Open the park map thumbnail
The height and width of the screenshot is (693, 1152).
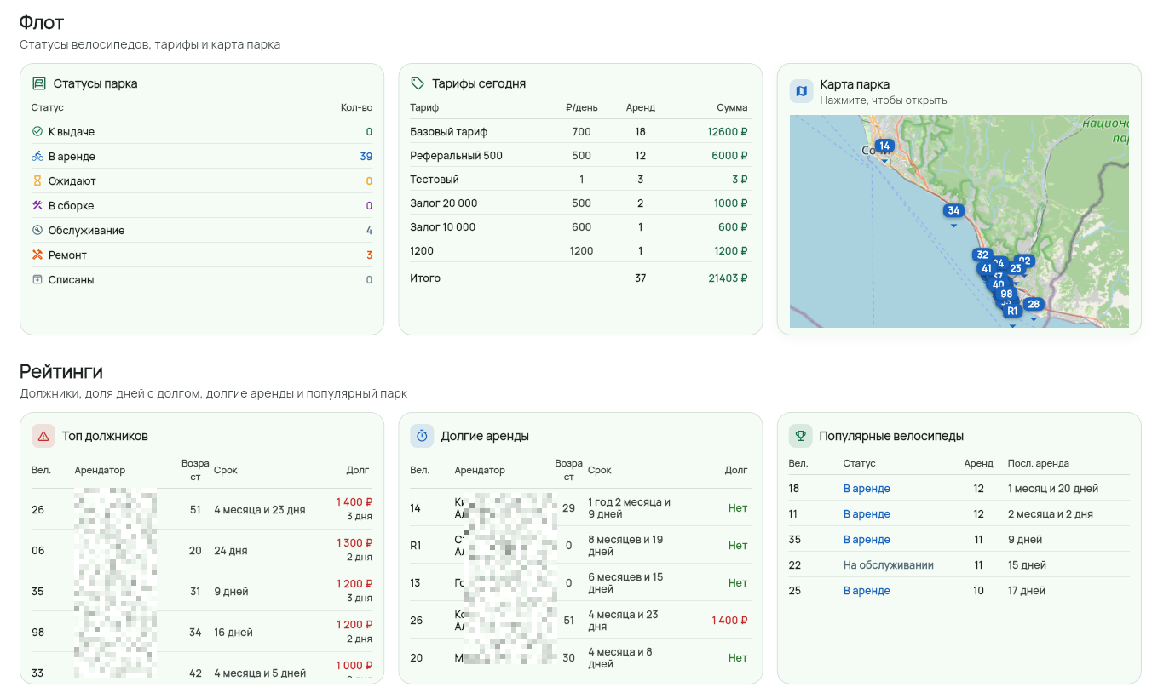click(959, 221)
